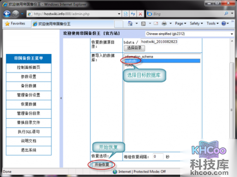Open the Favorites star button
The image size is (237, 177).
[x=15, y=24]
